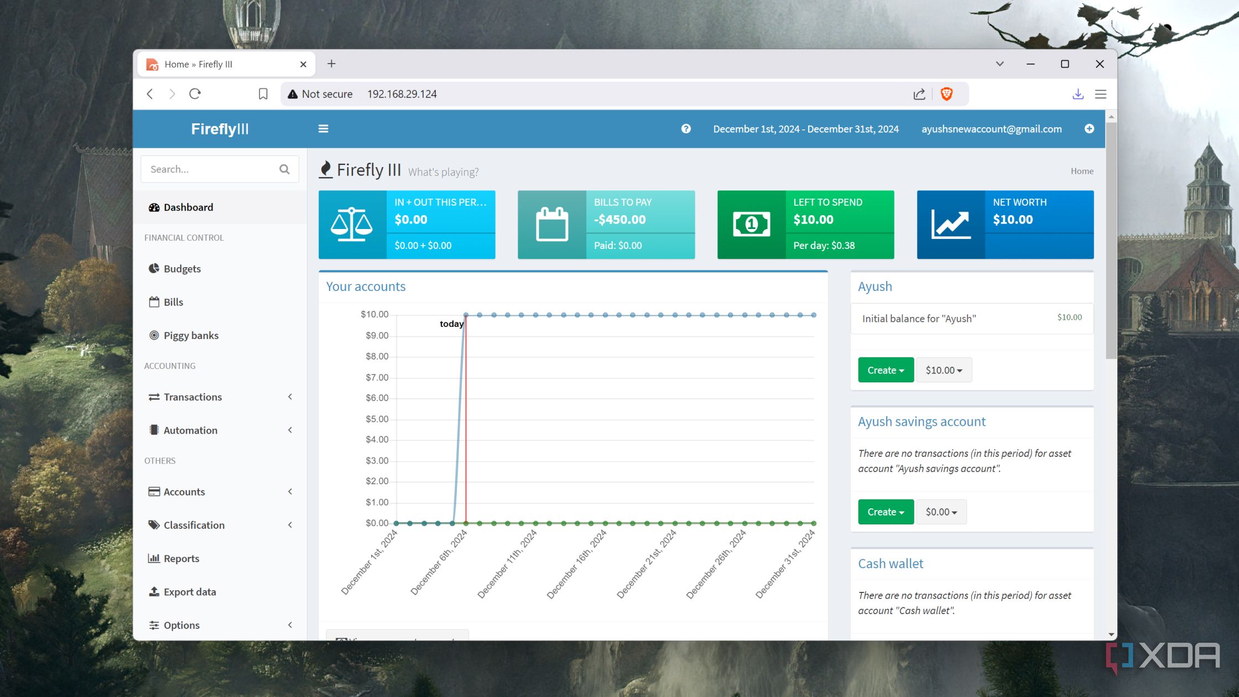
Task: Expand the Transactions sidebar menu
Action: (220, 397)
